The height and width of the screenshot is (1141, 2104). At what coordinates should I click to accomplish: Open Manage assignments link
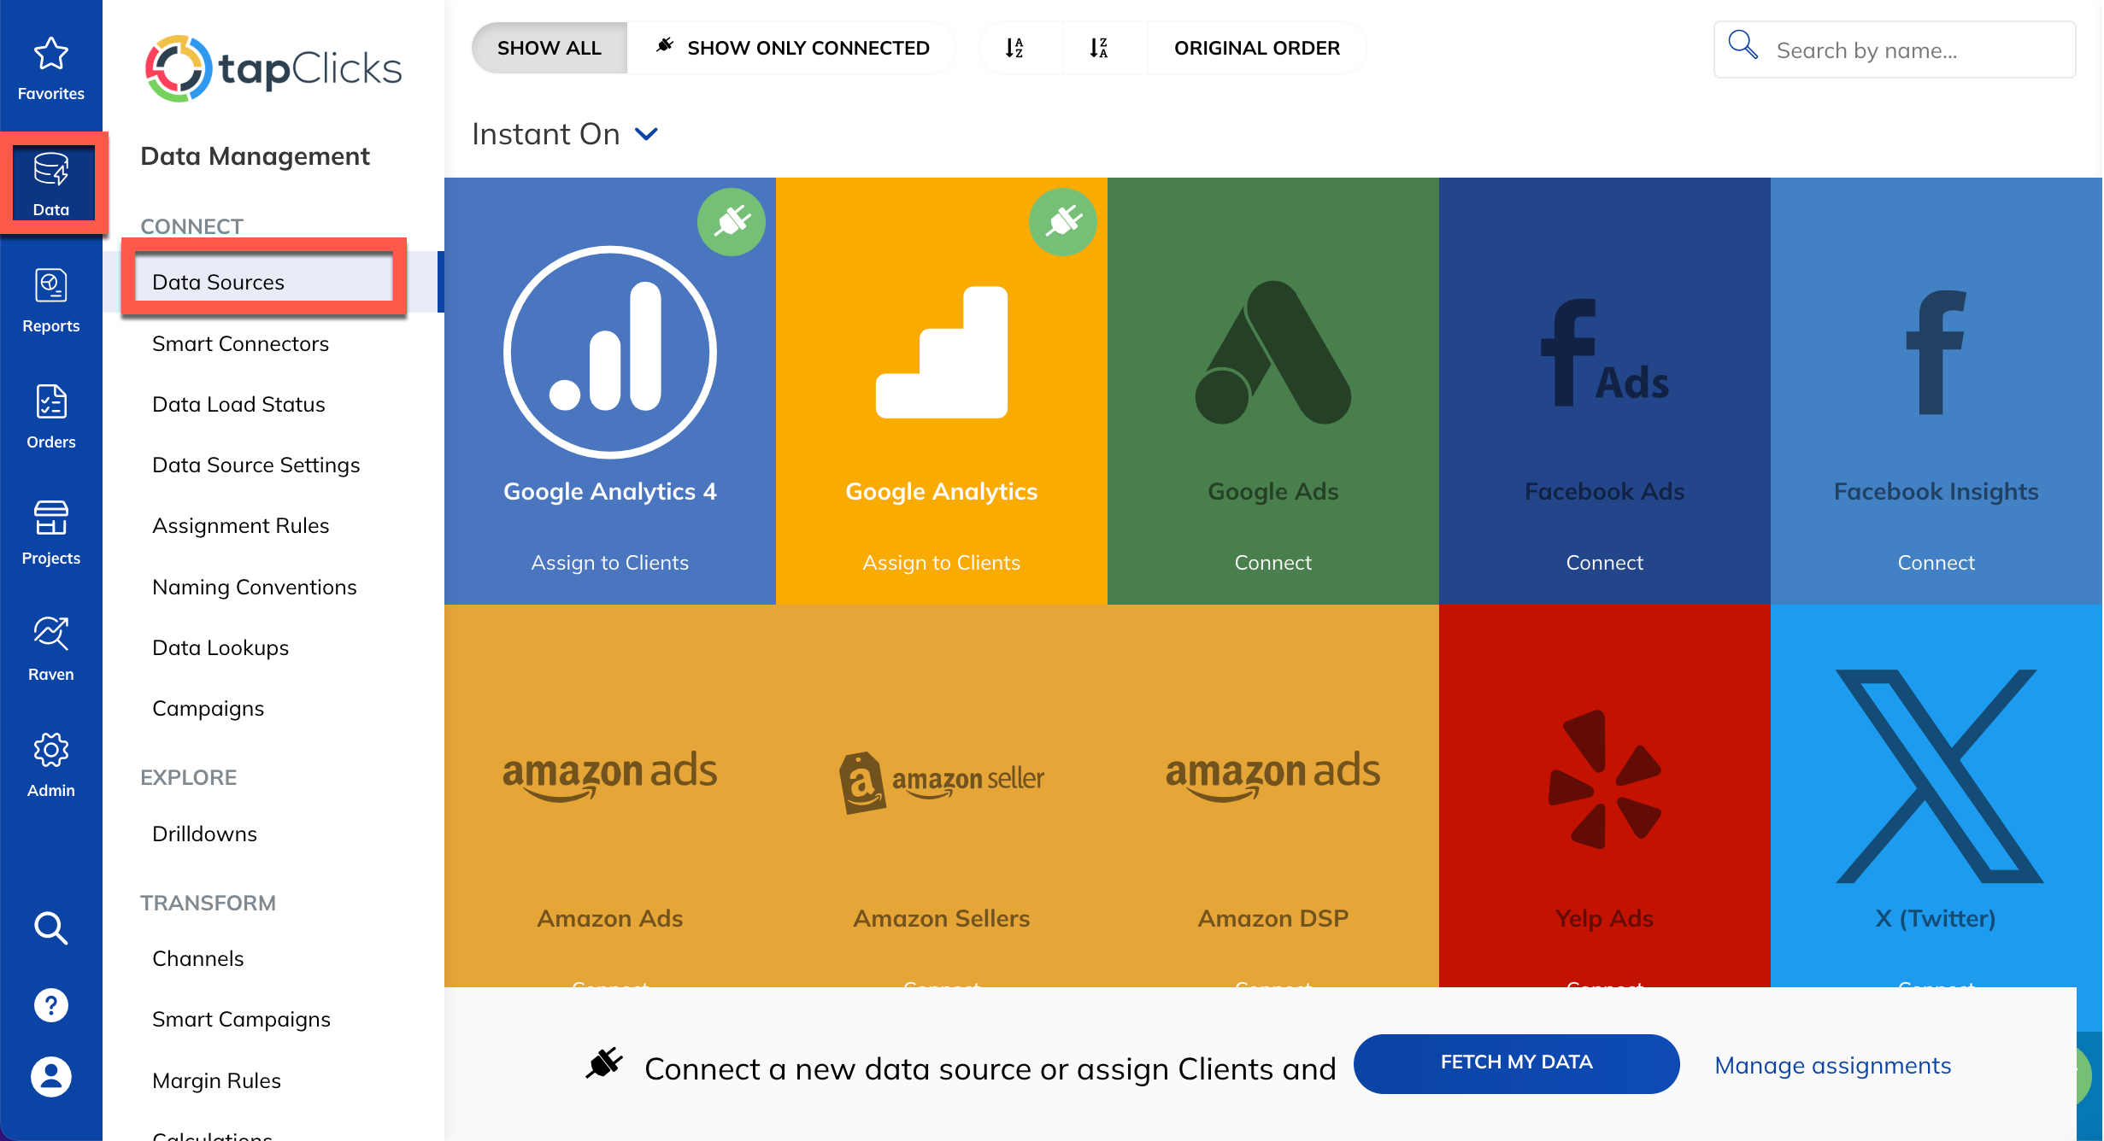point(1832,1065)
